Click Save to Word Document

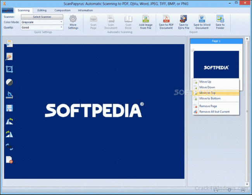(x=202, y=22)
